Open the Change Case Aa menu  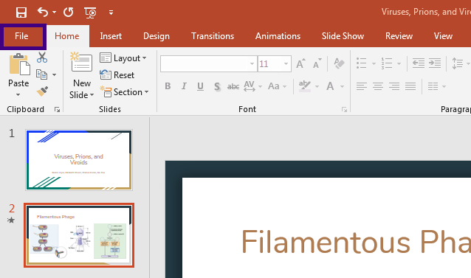point(277,86)
